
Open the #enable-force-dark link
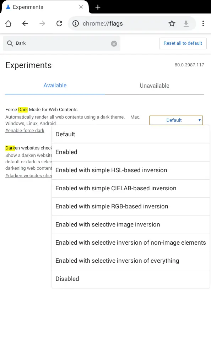[25, 131]
